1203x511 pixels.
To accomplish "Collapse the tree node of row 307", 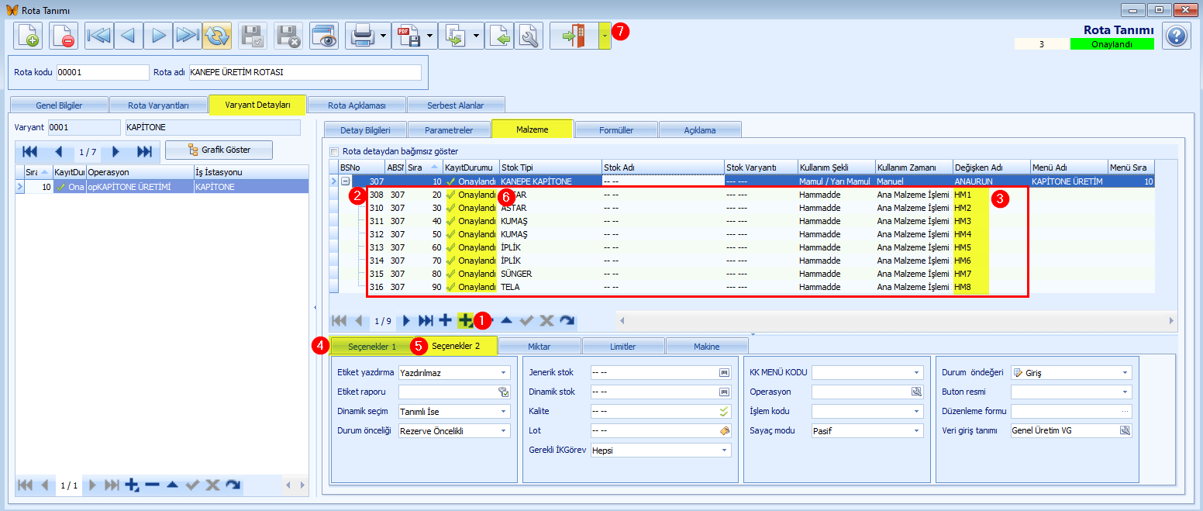I will pyautogui.click(x=345, y=181).
